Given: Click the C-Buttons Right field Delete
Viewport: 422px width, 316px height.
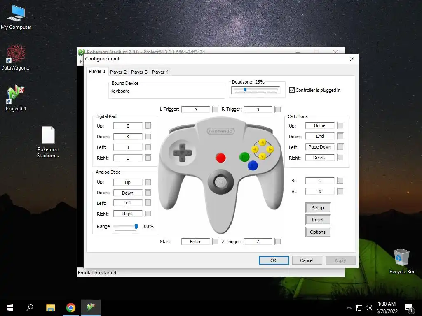Looking at the screenshot, I should pos(320,158).
